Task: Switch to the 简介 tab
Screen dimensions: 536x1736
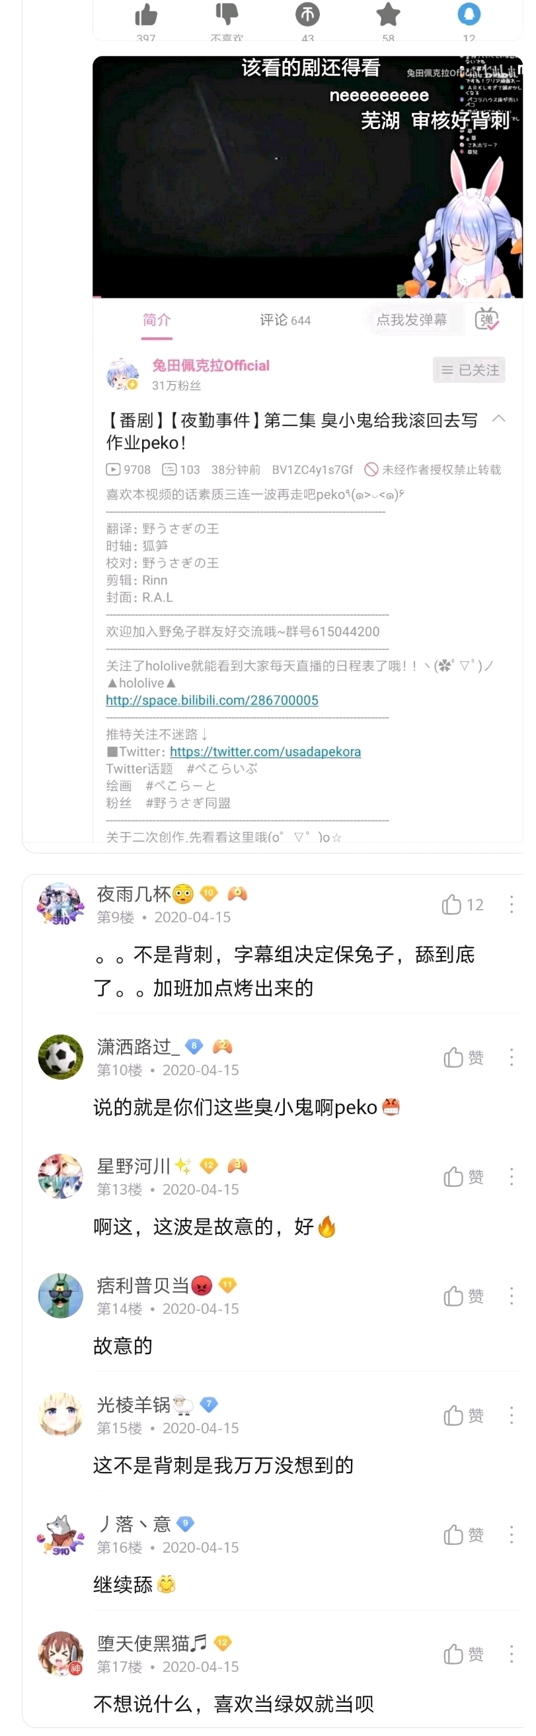Action: (x=156, y=320)
